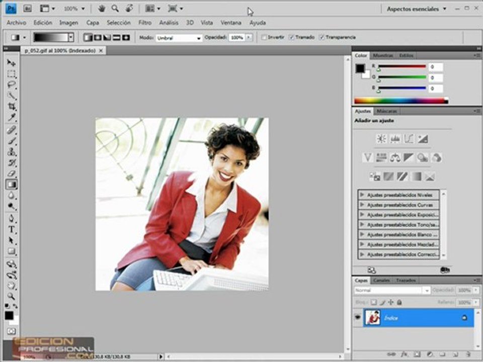Select the Lasso tool
The height and width of the screenshot is (362, 483).
(x=12, y=84)
